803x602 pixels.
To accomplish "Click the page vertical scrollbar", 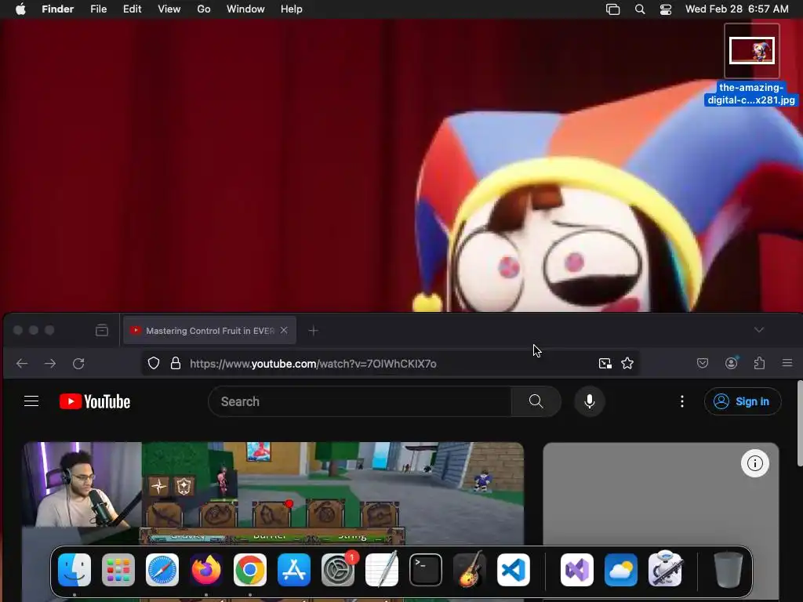I will 800,424.
